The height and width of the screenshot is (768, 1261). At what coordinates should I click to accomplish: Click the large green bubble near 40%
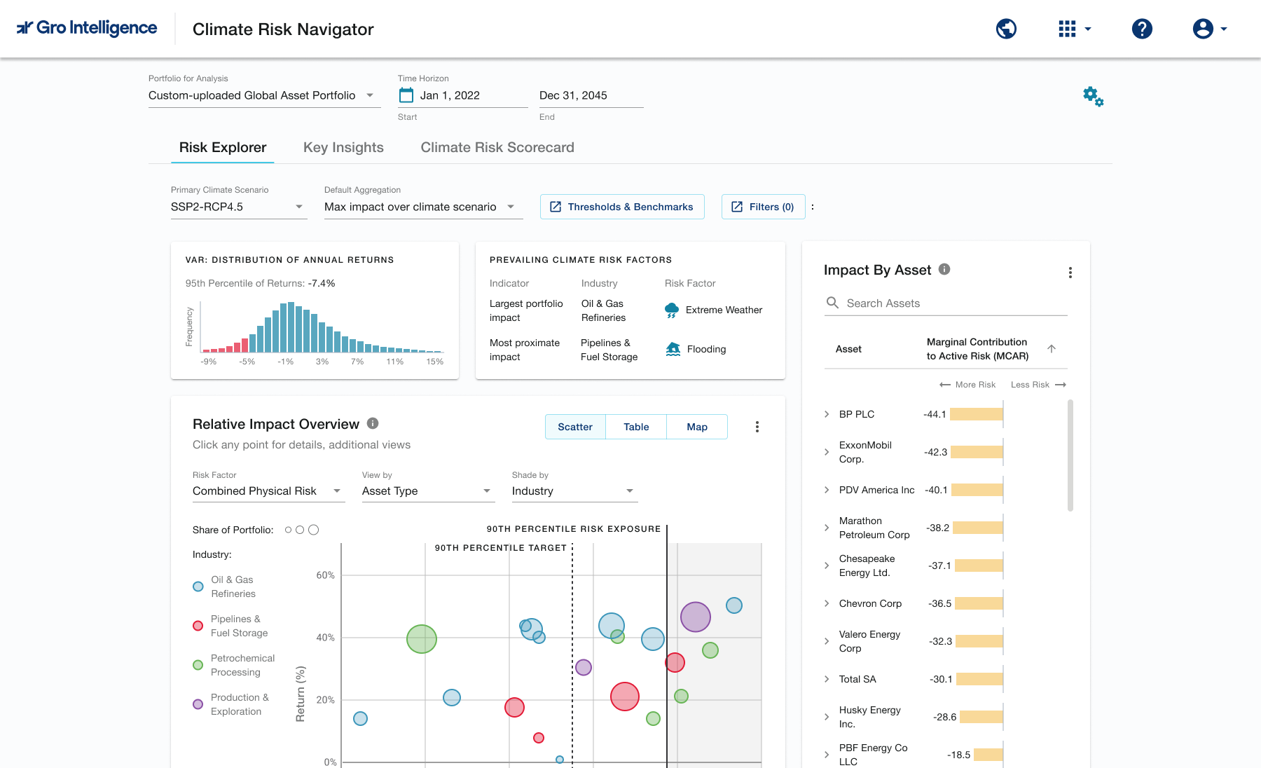pos(422,639)
